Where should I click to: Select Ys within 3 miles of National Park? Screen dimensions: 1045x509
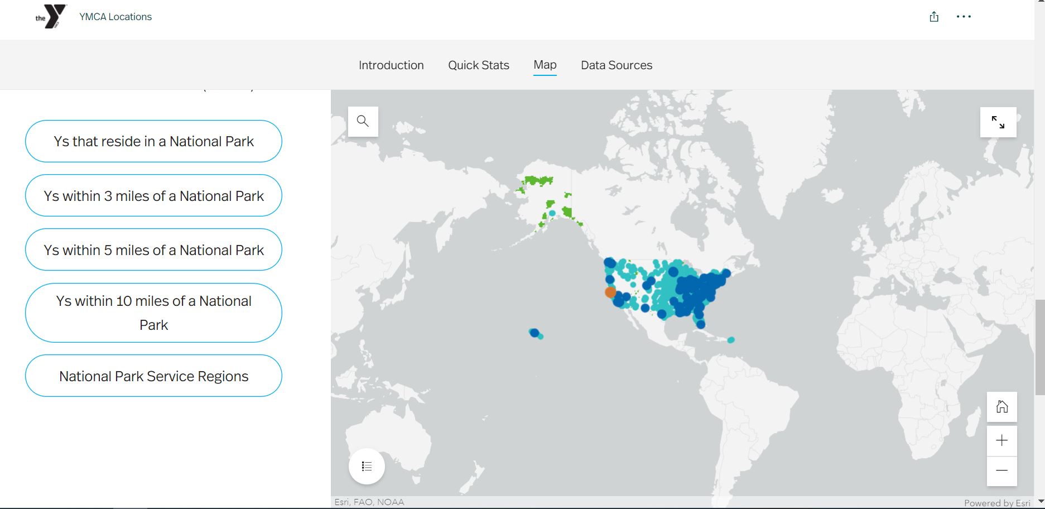(153, 196)
